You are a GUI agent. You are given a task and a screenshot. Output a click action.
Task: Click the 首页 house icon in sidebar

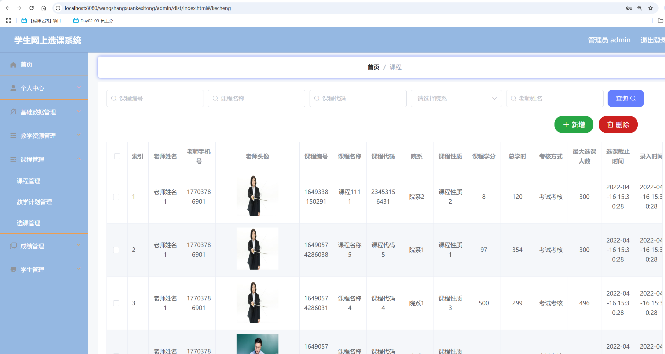(x=13, y=65)
